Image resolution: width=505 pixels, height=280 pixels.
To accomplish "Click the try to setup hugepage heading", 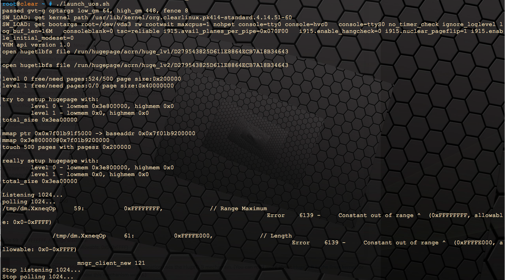I will pyautogui.click(x=50, y=99).
